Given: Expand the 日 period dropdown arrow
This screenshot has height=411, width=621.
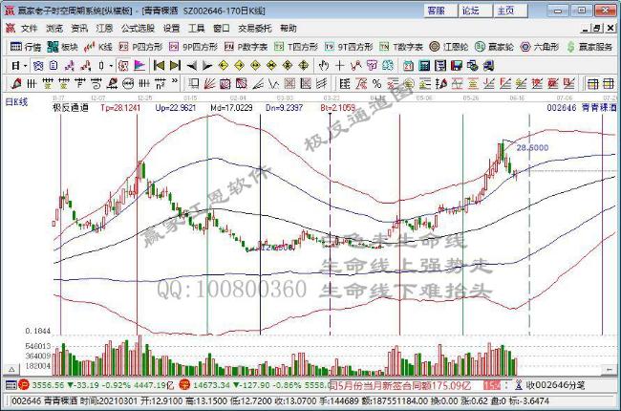Looking at the screenshot, I should 26,65.
